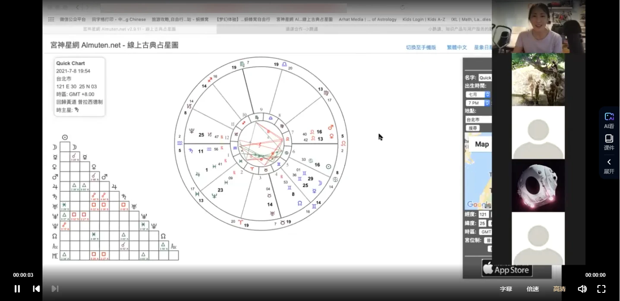Edit the 名字 name field

coord(485,78)
